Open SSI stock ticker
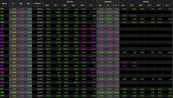 pyautogui.click(x=2, y=15)
